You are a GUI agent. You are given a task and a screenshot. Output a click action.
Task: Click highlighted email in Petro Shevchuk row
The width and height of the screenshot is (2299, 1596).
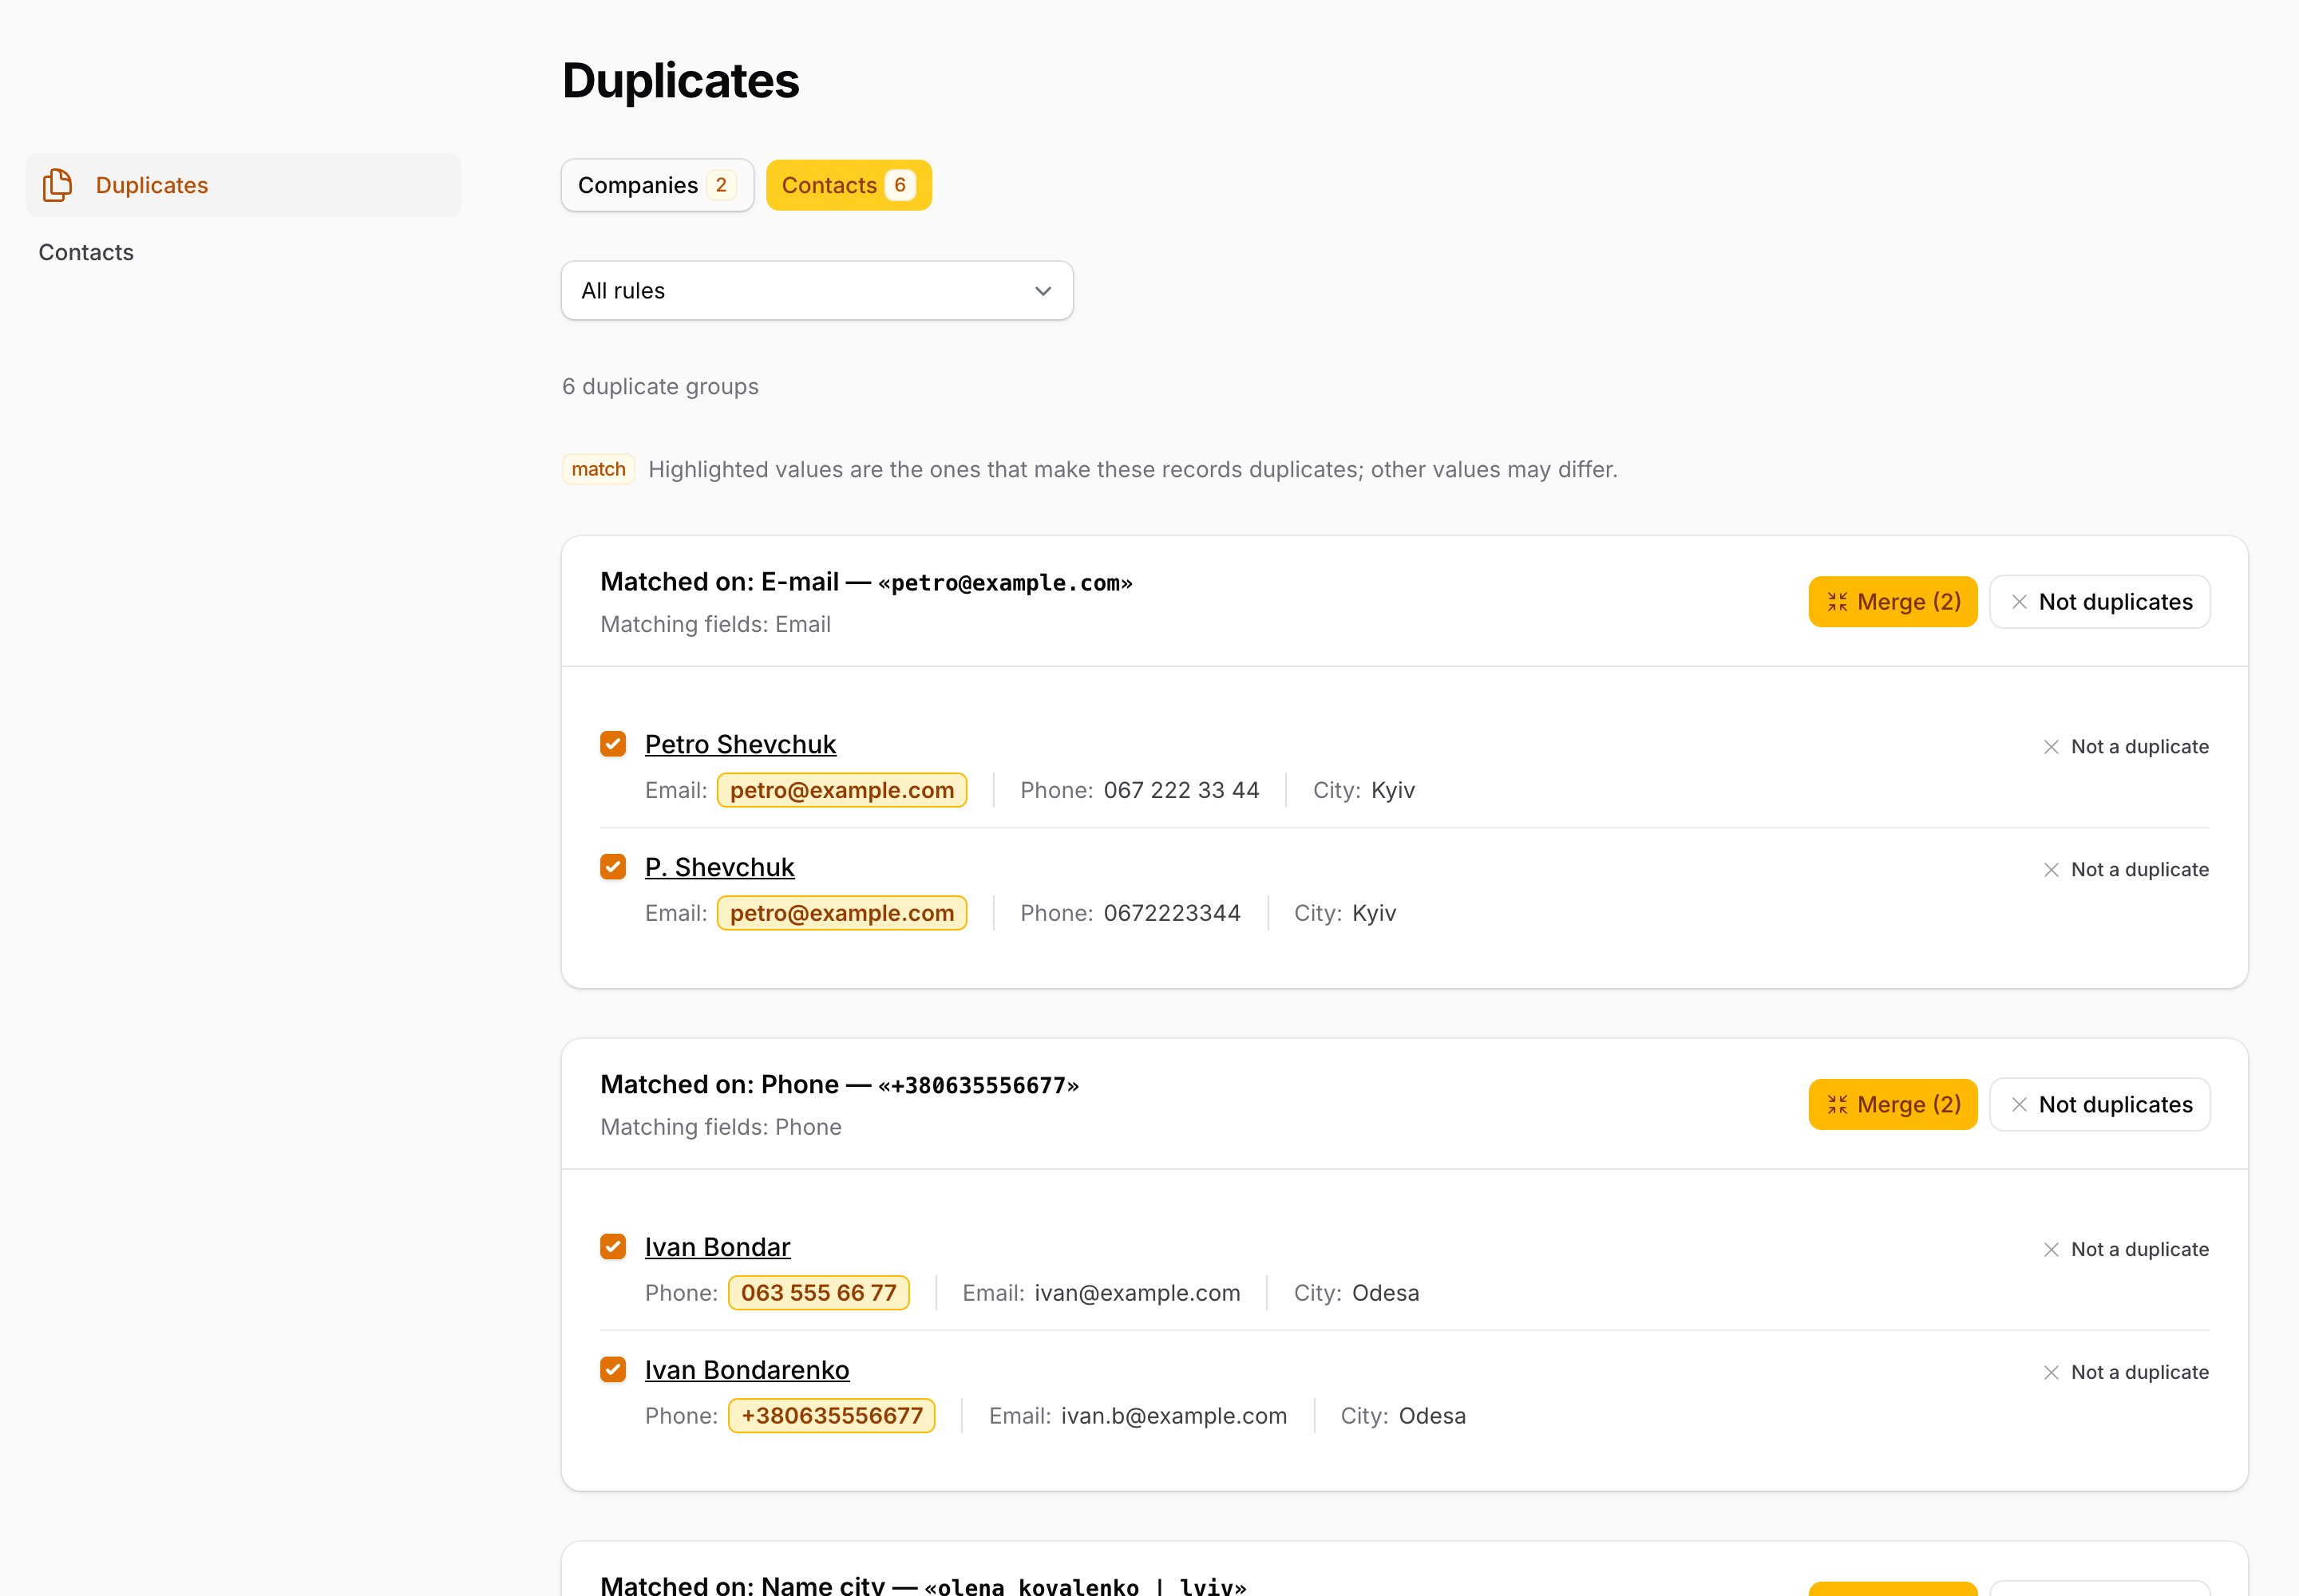point(841,790)
